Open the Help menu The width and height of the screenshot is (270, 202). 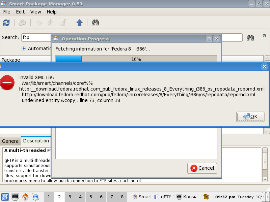[x=52, y=12]
